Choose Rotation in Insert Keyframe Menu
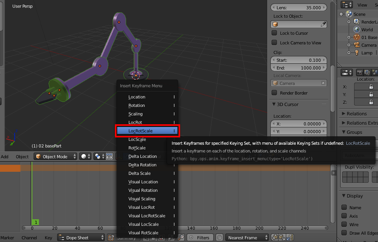 point(147,105)
